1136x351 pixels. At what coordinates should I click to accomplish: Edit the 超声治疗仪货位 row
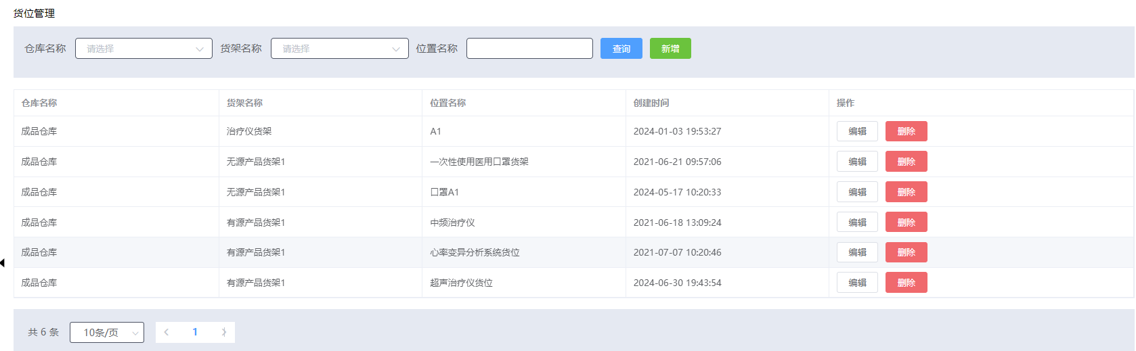[x=857, y=283]
